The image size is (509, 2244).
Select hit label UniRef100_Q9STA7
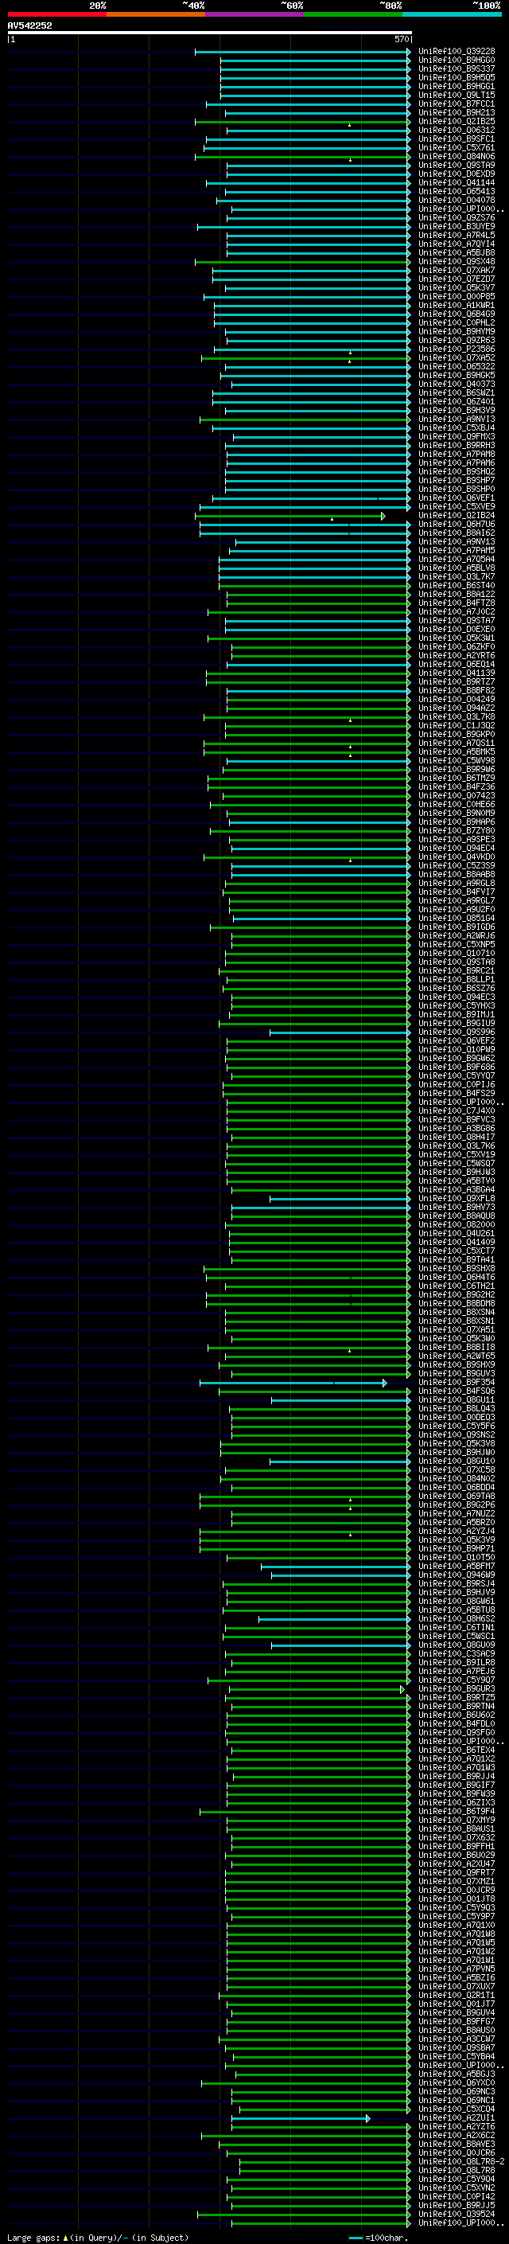pos(457,620)
